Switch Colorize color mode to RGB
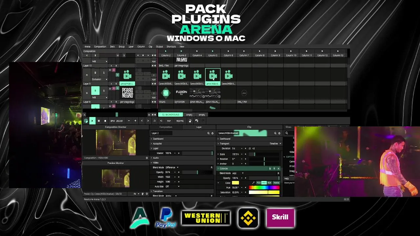 click(269, 183)
